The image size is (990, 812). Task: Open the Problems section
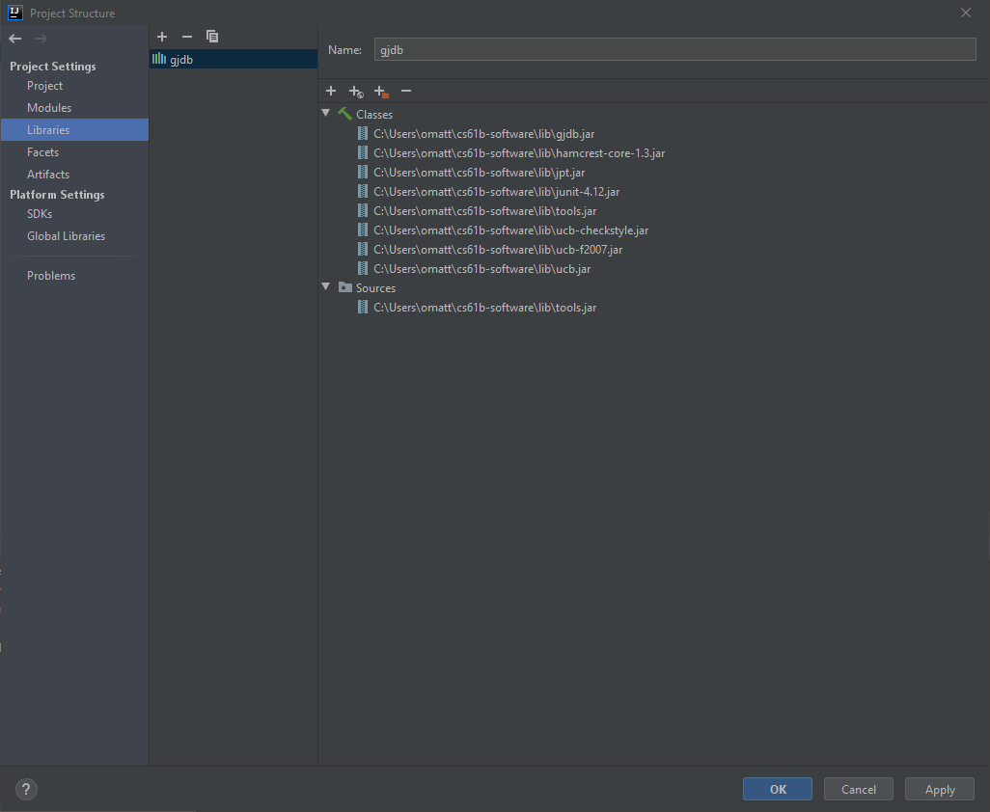coord(50,275)
